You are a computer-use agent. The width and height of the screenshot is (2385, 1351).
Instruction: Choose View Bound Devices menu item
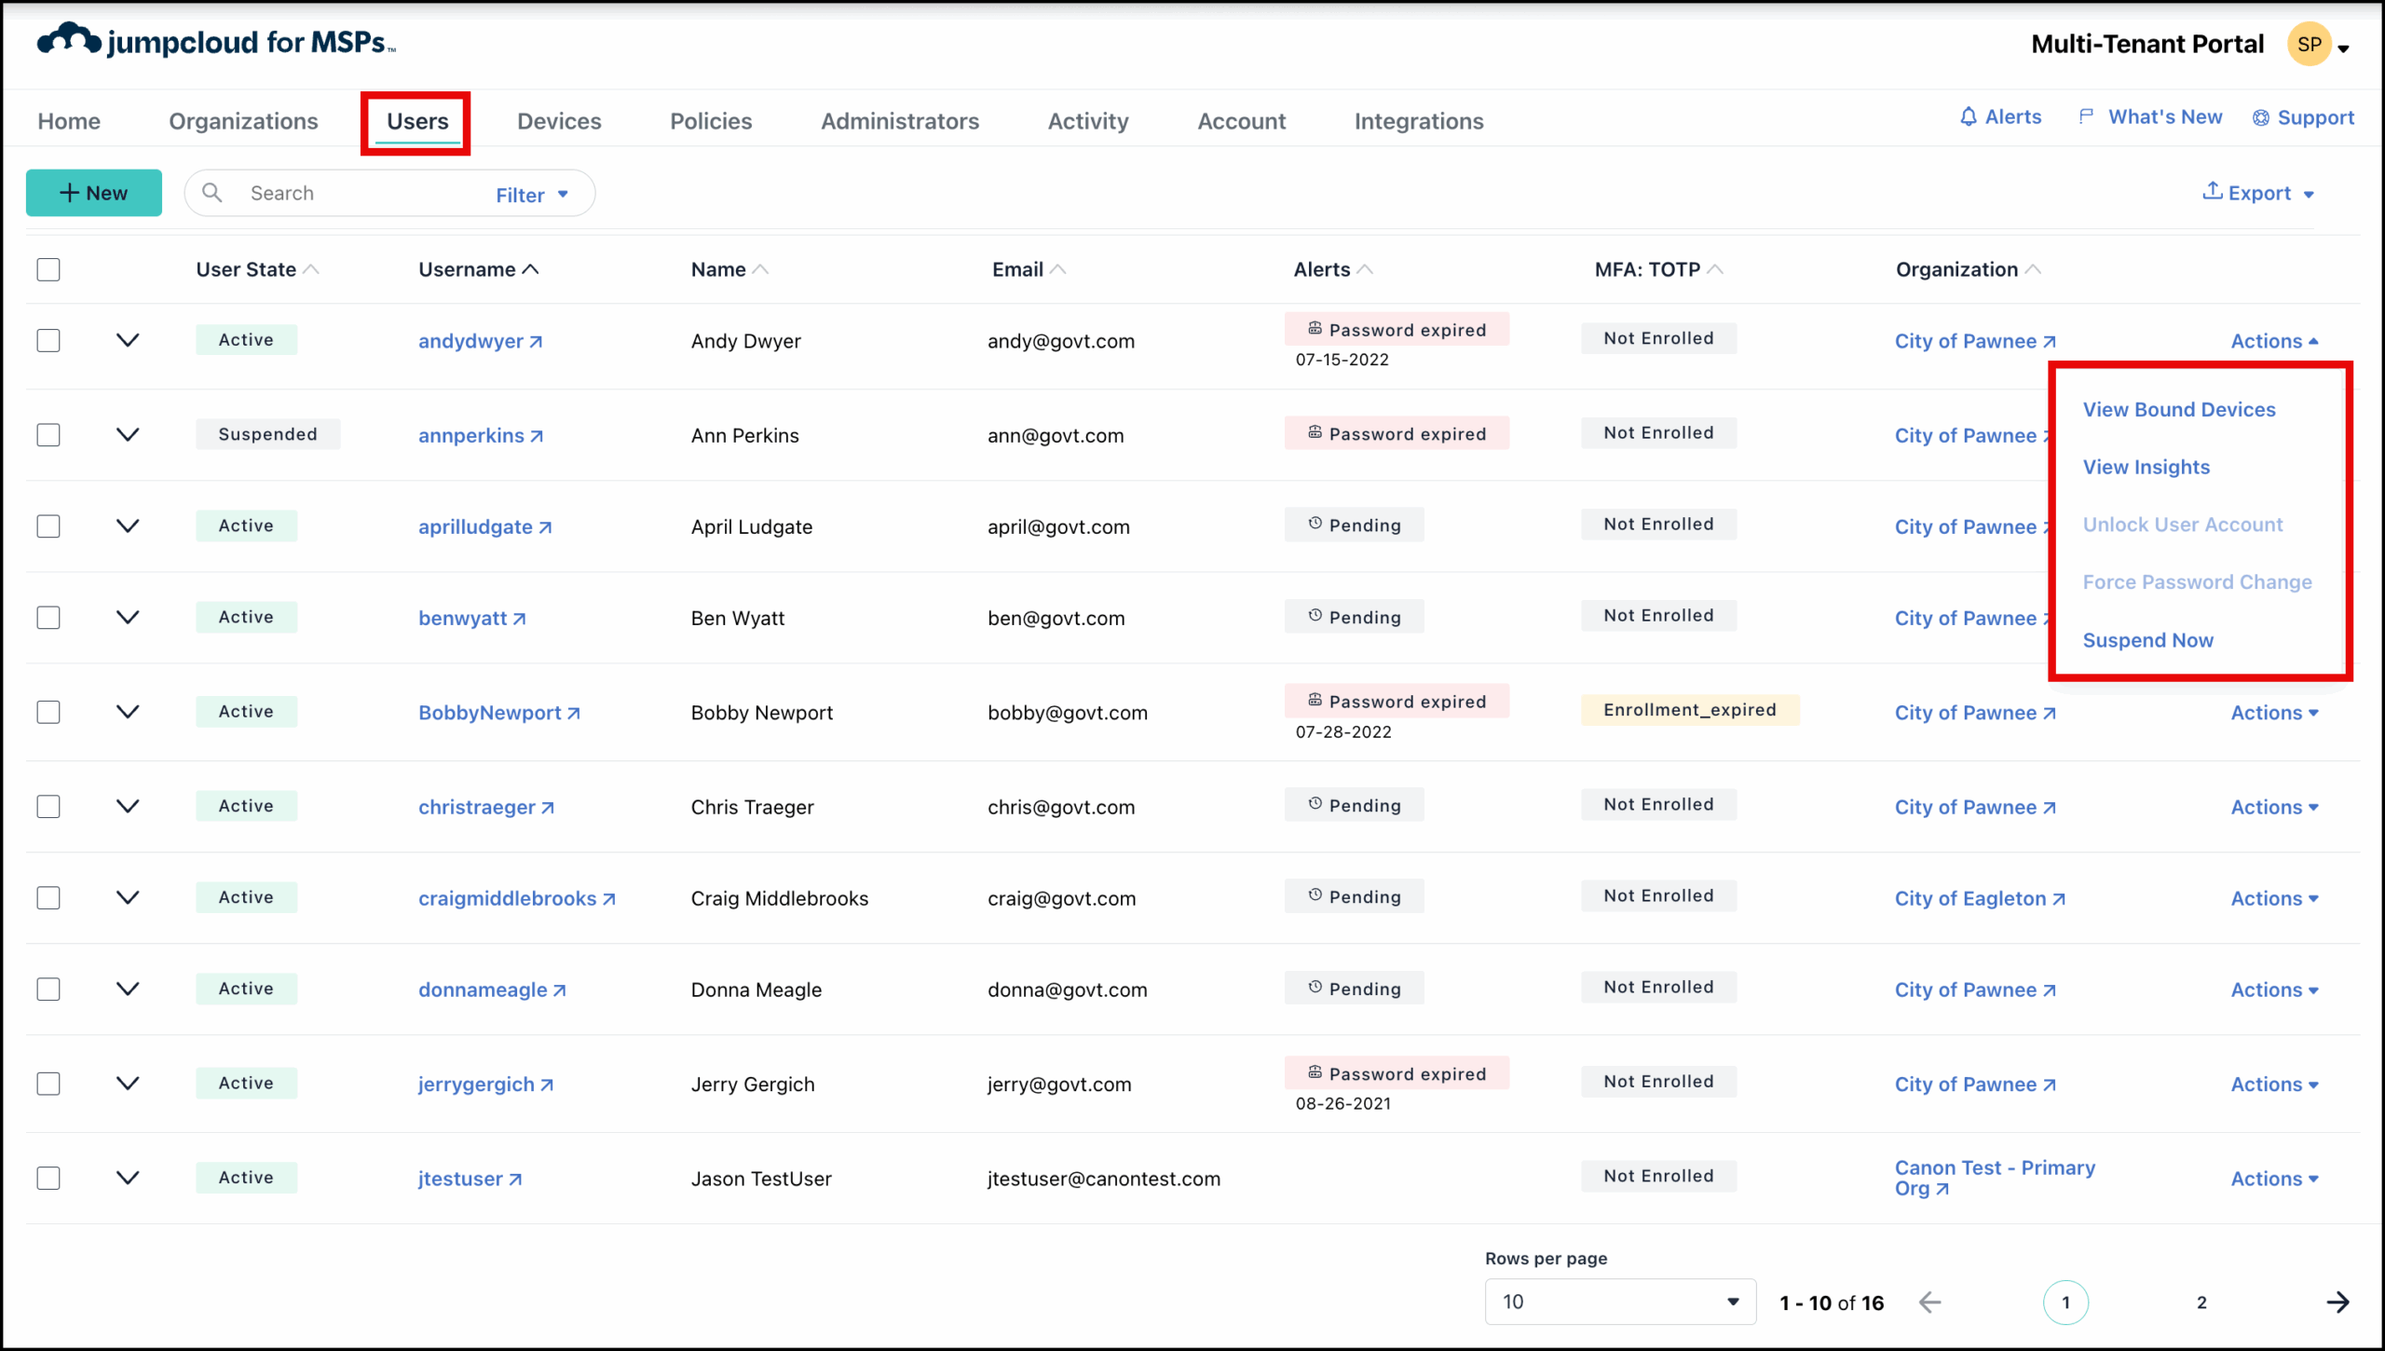(x=2179, y=409)
